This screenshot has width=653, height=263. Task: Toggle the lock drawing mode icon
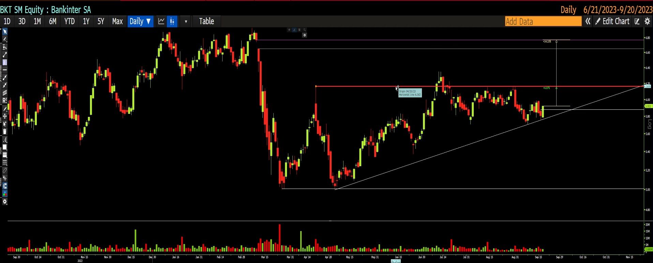pos(5,178)
